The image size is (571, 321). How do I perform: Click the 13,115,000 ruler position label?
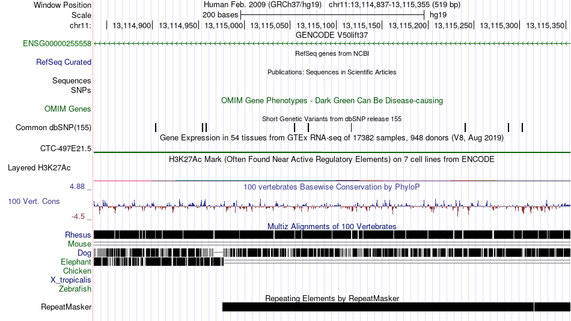(223, 25)
